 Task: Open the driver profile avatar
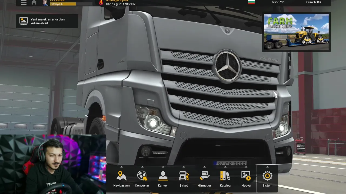point(45,3)
